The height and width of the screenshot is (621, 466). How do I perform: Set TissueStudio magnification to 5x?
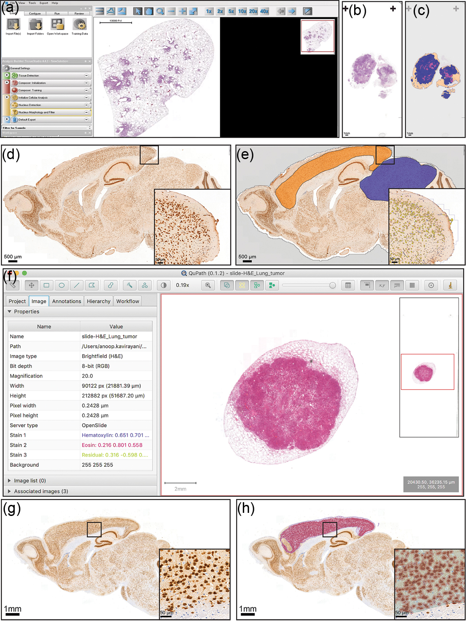pos(231,11)
